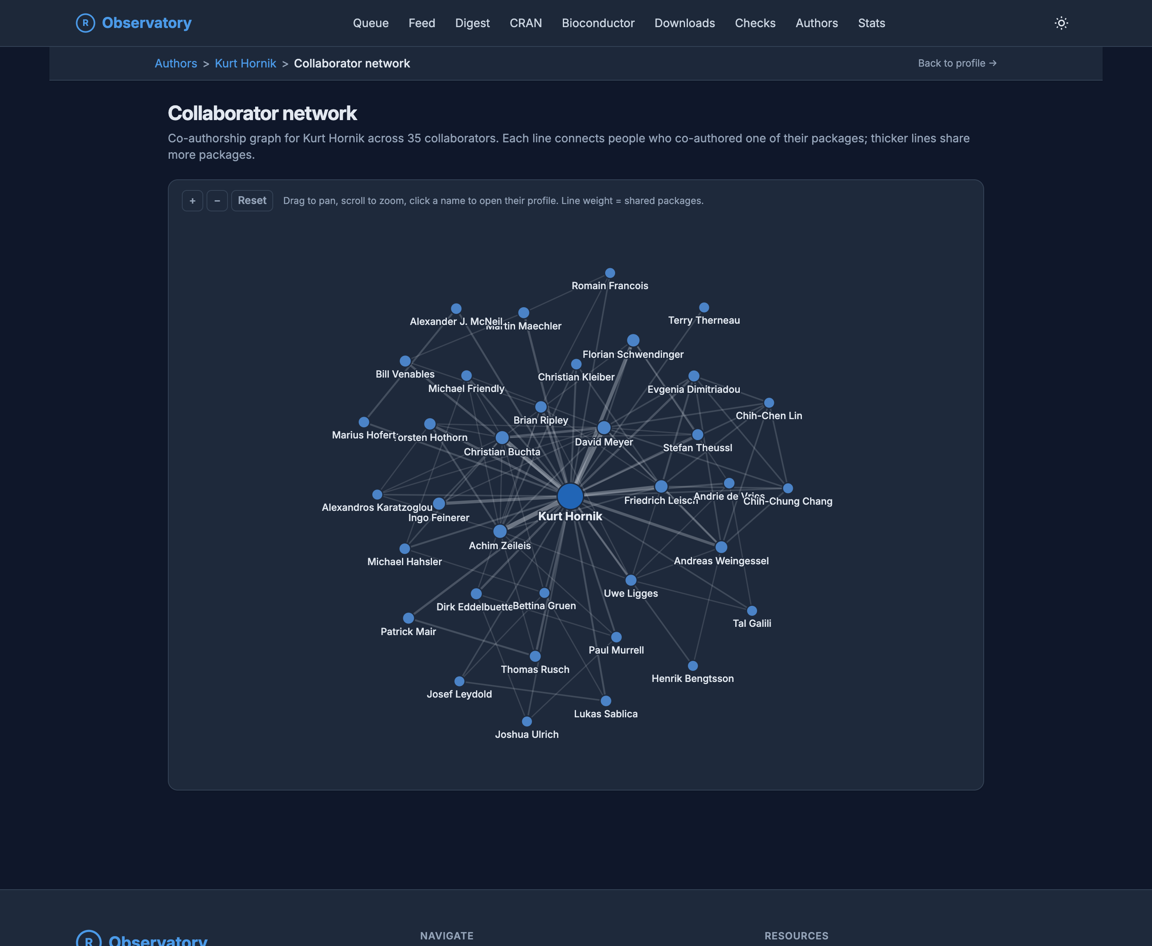Click the Josef Leydold node
The height and width of the screenshot is (946, 1152).
click(460, 682)
